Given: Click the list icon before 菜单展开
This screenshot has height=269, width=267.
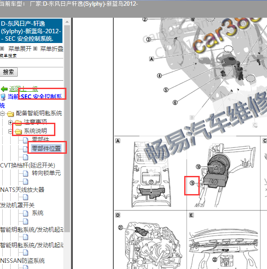Looking at the screenshot, I should coord(2,49).
